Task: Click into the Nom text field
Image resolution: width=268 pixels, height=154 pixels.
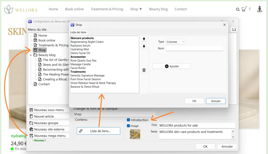Action: (x=194, y=48)
